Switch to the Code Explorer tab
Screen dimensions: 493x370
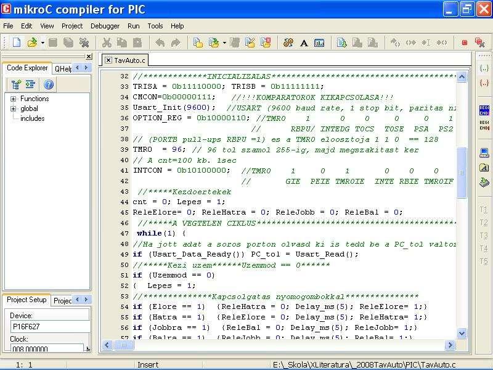point(27,68)
